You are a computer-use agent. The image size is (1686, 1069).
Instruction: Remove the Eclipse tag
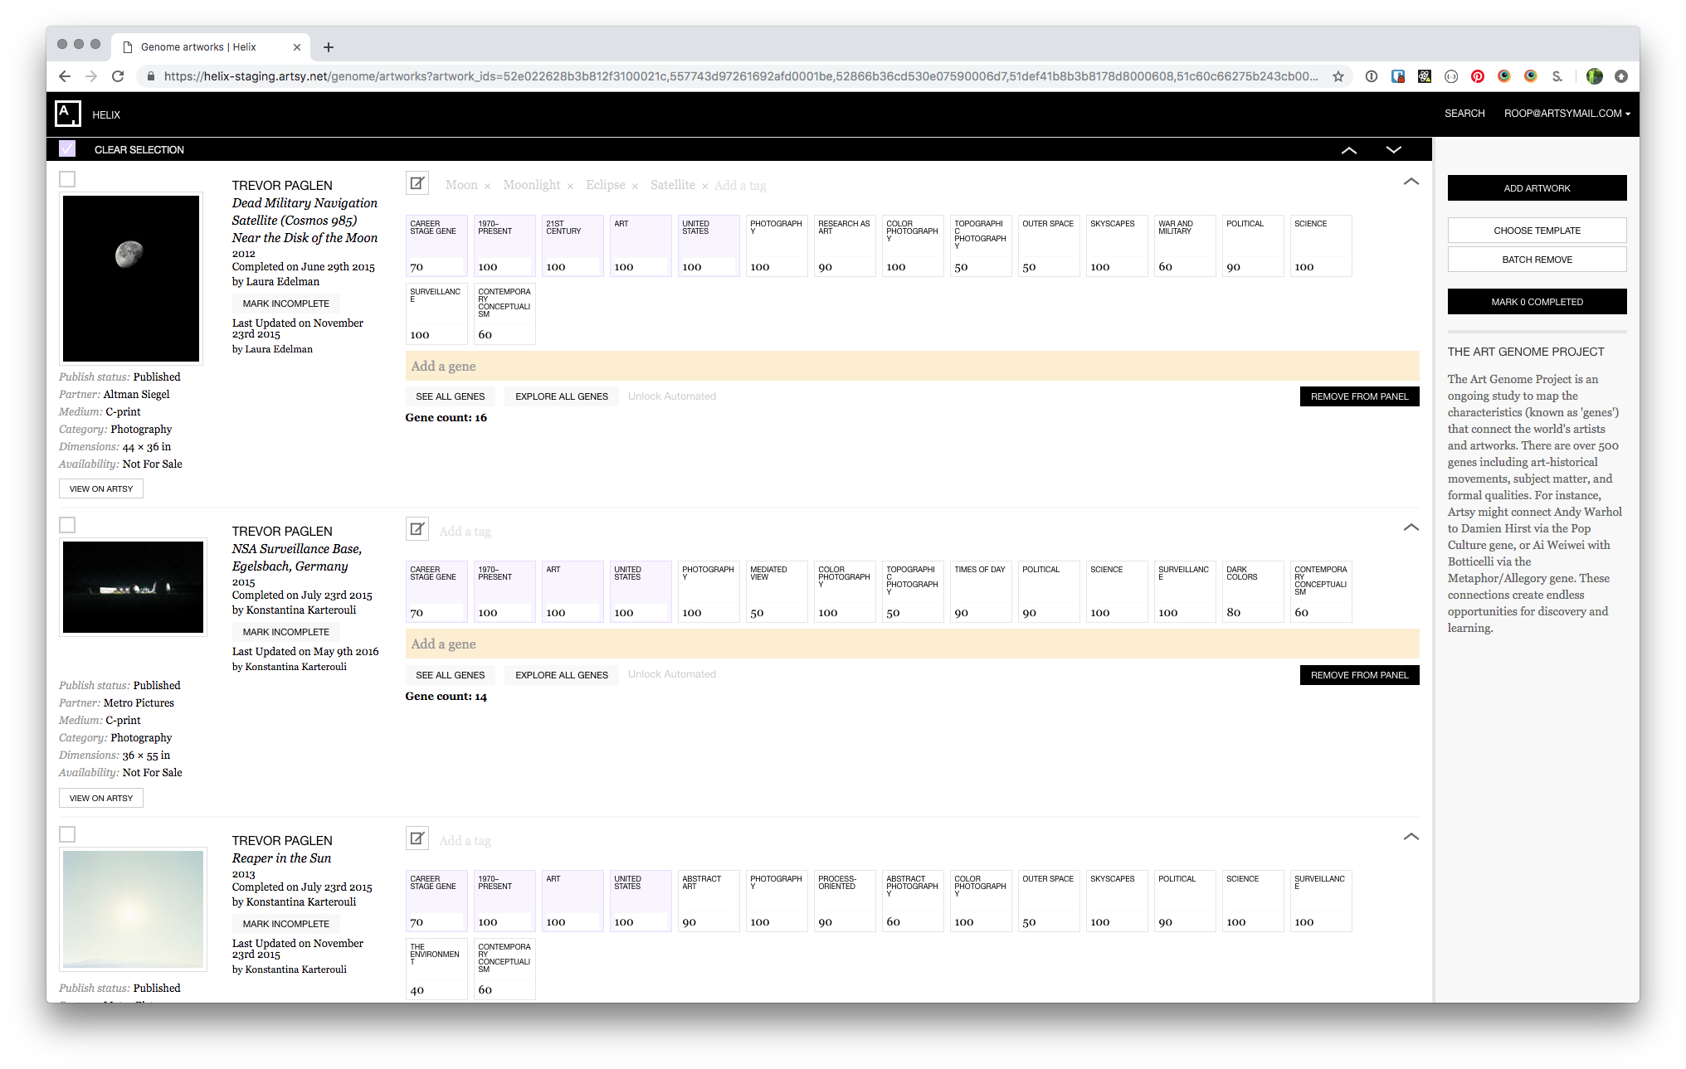(x=635, y=186)
